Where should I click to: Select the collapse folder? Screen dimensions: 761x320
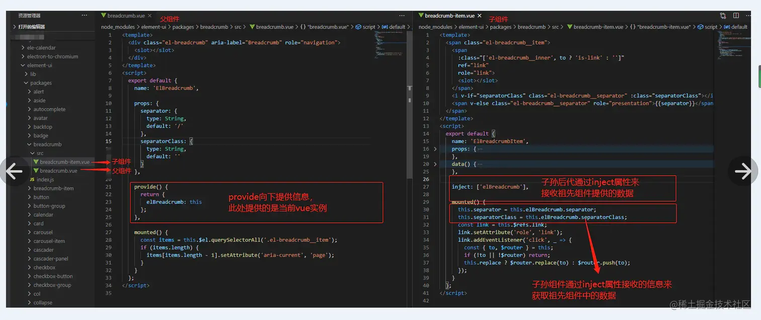tap(43, 303)
